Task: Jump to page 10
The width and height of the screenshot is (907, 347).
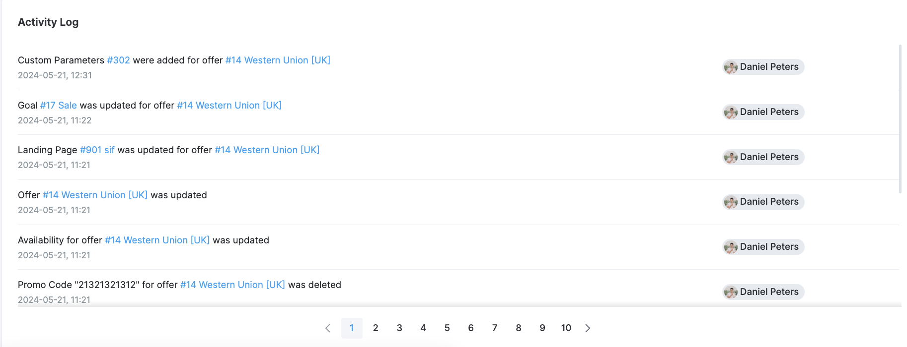Action: coord(566,328)
